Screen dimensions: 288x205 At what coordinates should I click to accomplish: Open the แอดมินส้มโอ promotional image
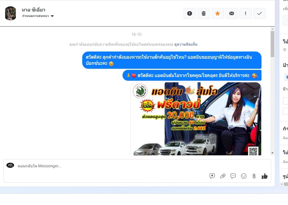[196, 119]
